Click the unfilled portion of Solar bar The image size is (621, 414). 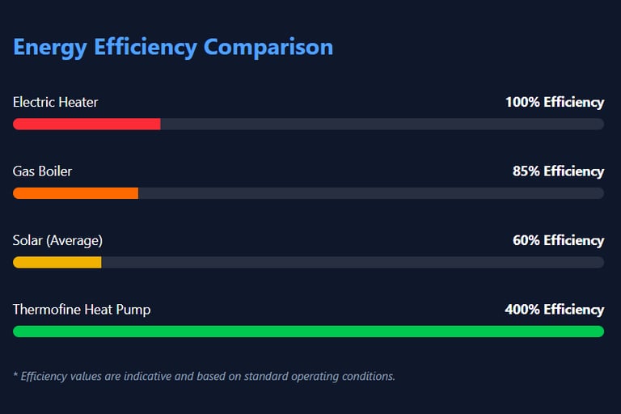coord(352,262)
